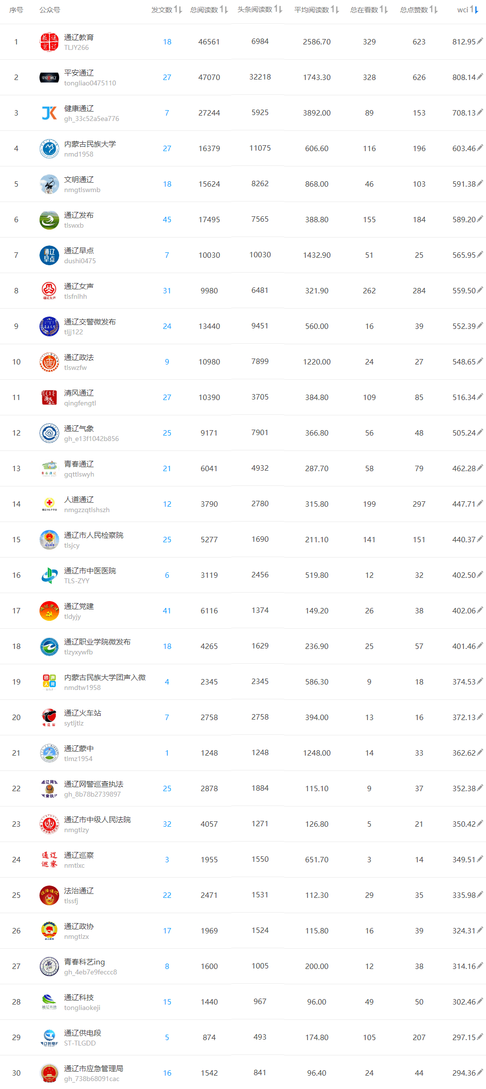
Task: Click post count 41 for 通辽党建
Action: click(167, 611)
